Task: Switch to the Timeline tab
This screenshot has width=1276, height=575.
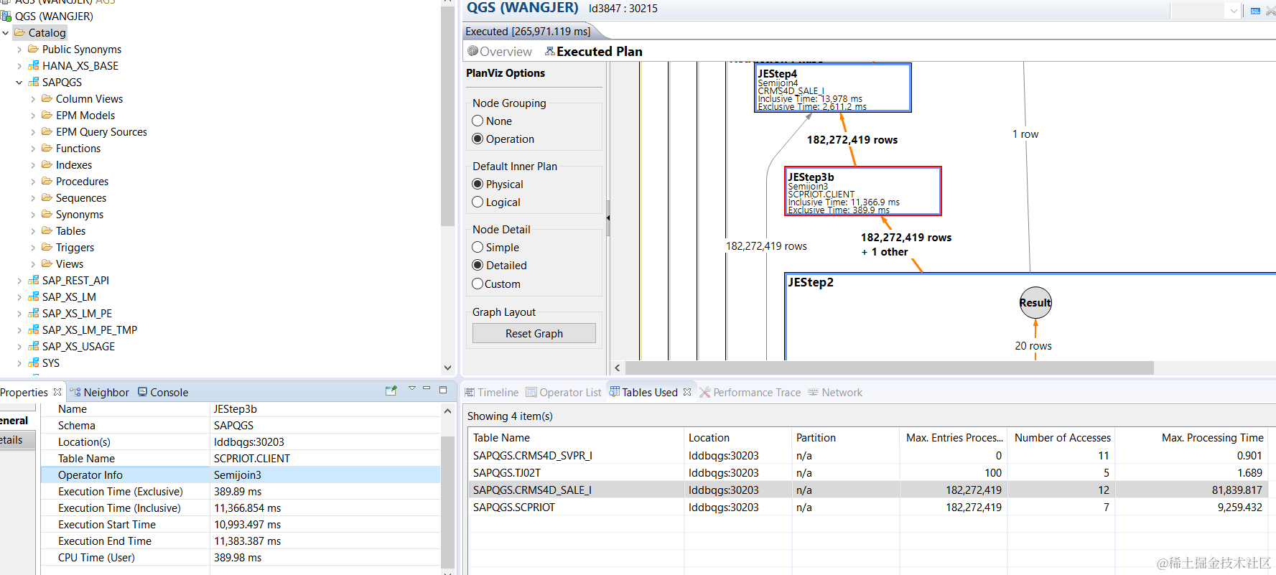Action: pos(492,393)
